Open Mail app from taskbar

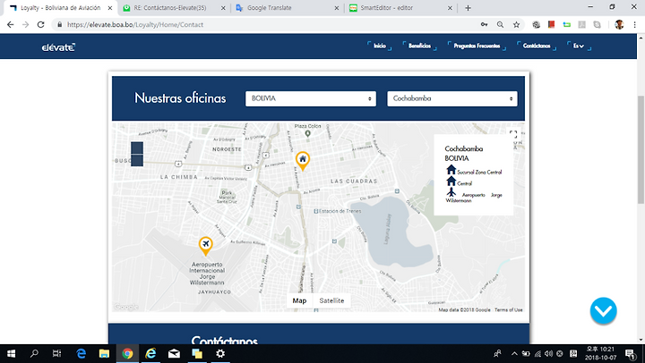click(174, 353)
